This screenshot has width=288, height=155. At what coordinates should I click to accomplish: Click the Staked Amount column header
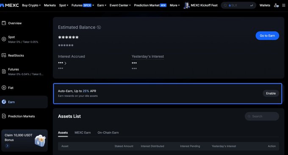[x=124, y=146]
